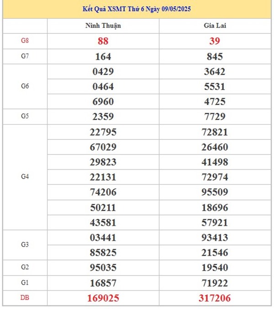Select the G5 number 2359
The height and width of the screenshot is (309, 274).
[x=103, y=117]
